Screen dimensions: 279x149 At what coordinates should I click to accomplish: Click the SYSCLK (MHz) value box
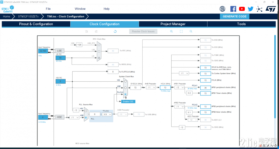click(136, 88)
